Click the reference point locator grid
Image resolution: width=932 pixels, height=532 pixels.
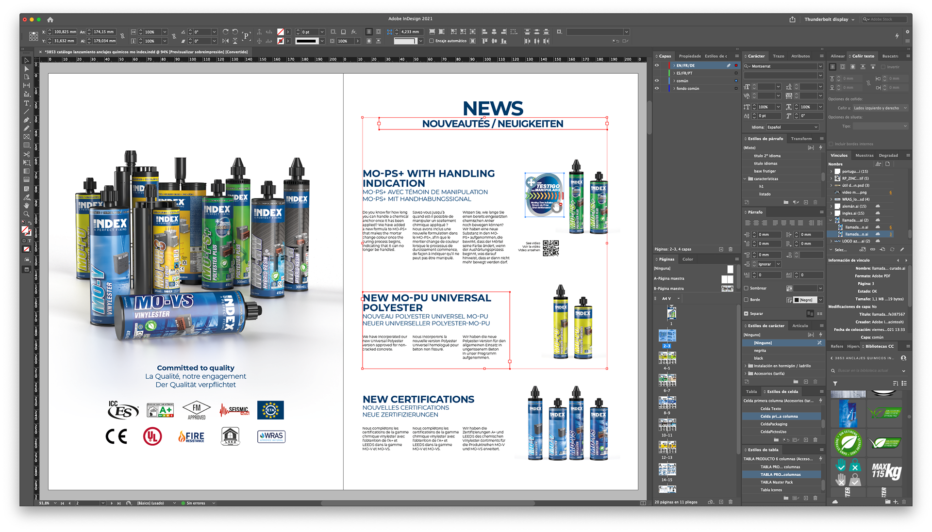click(33, 36)
